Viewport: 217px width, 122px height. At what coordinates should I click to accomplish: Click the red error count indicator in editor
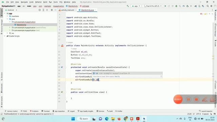coord(202,14)
